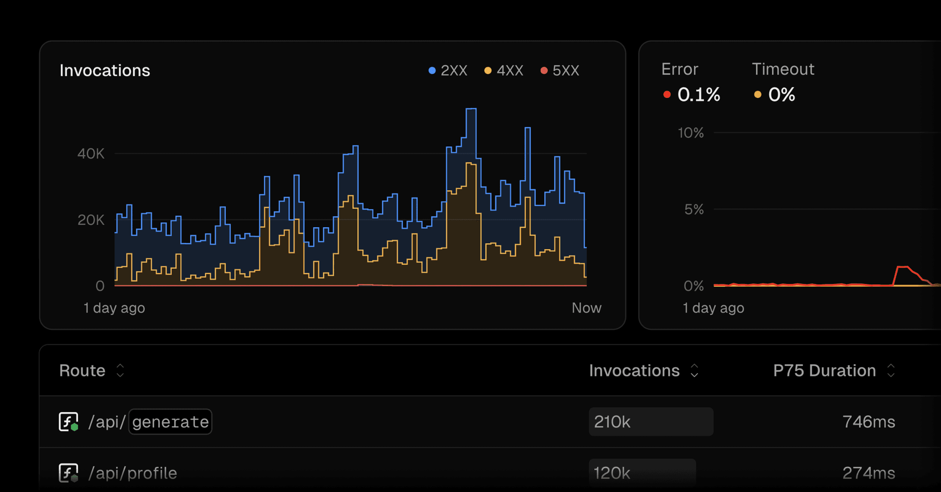
Task: Toggle the 2XX series in chart legend
Action: 448,70
